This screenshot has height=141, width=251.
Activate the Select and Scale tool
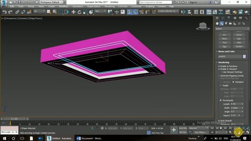tap(85, 12)
